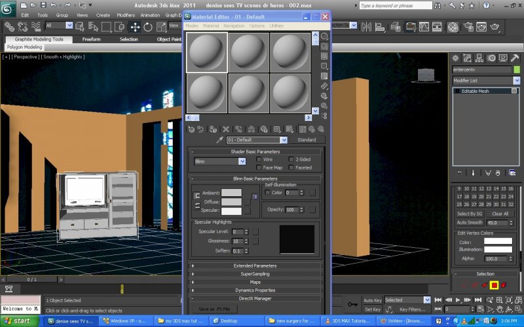Toggle the checkered Background icon
This screenshot has height=327, width=524.
pos(324,56)
